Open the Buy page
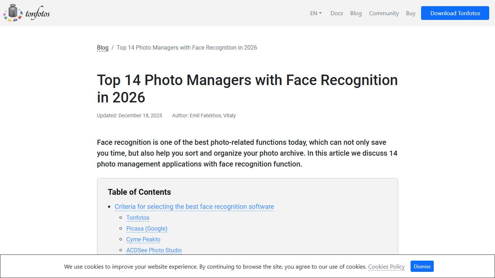The image size is (495, 278). (411, 13)
